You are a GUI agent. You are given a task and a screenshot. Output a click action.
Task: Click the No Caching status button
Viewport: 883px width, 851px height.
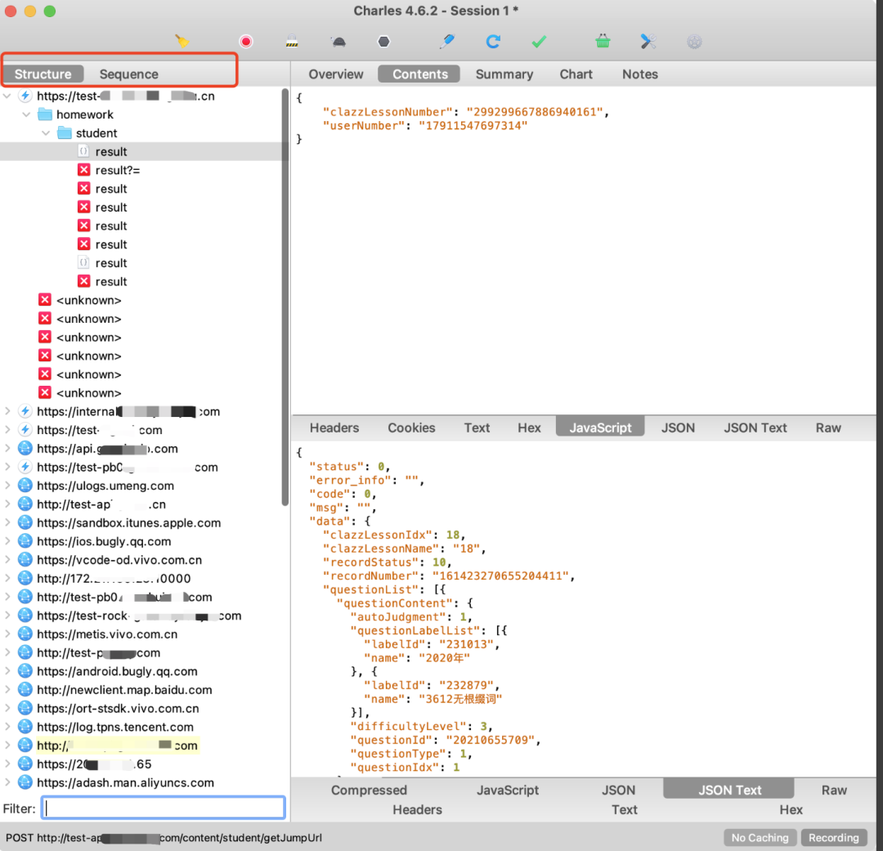point(760,837)
